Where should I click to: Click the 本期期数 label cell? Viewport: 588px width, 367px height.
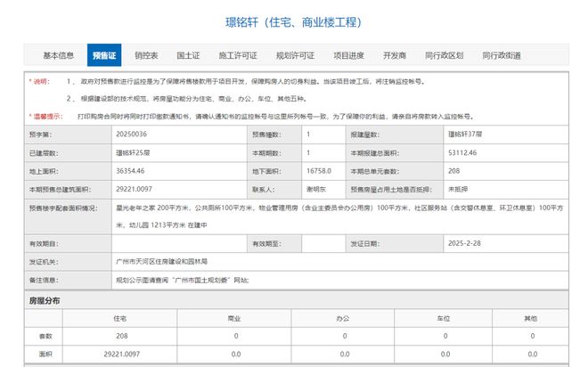pos(274,153)
